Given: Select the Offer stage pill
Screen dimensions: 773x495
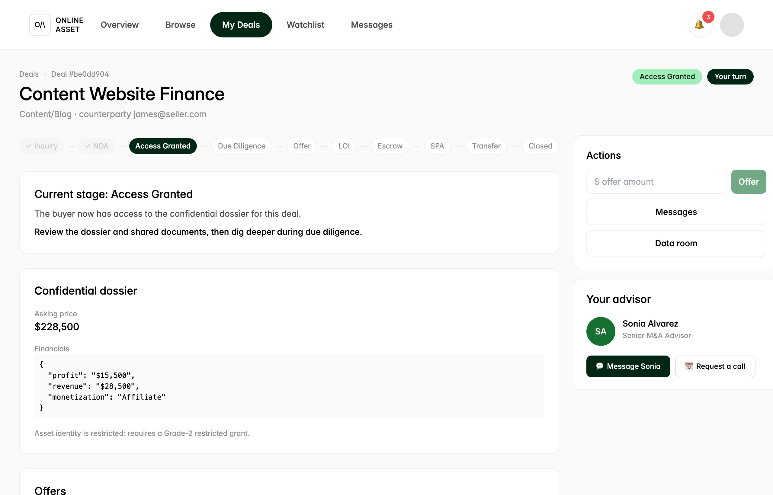Looking at the screenshot, I should (302, 146).
